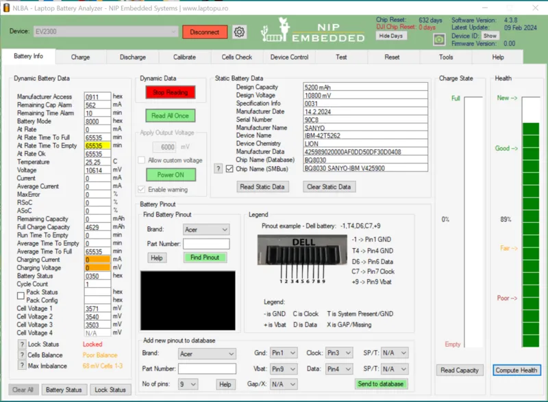Click the red Disconnect button

(205, 32)
